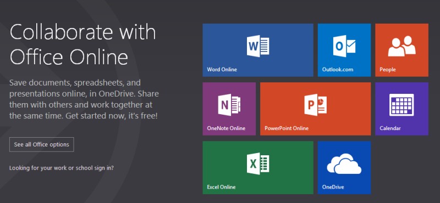Click the 'Collaborate with Office Online' heading
Viewport: 440px width, 203px height.
(x=82, y=45)
